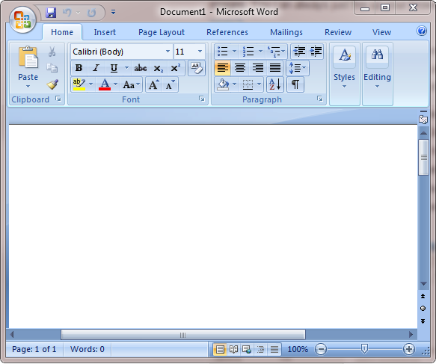Toggle underline formatting
This screenshot has height=364, width=436.
tap(114, 68)
